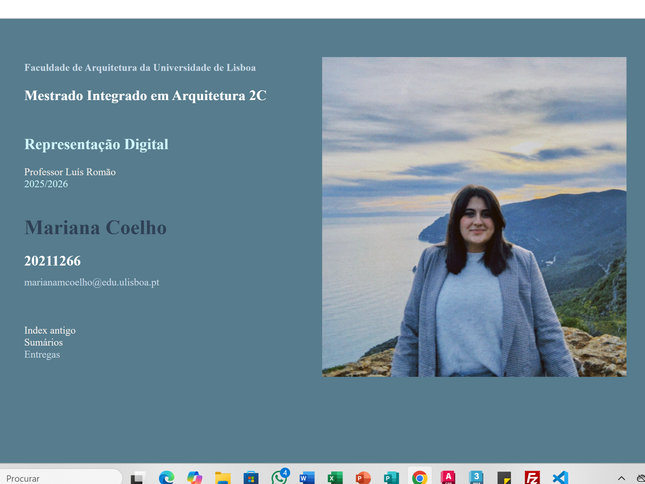This screenshot has height=484, width=645.
Task: Open FileZilla from the taskbar
Action: pos(532,478)
